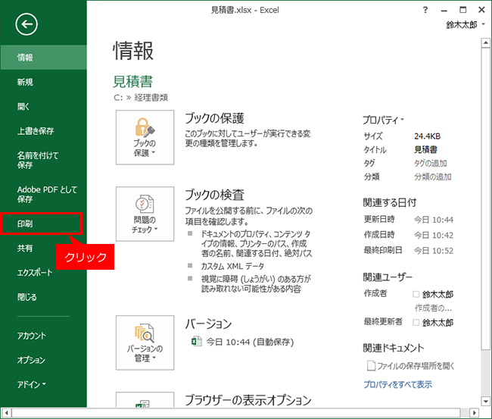
Task: Open オプション in the sidebar
Action: pos(43,360)
